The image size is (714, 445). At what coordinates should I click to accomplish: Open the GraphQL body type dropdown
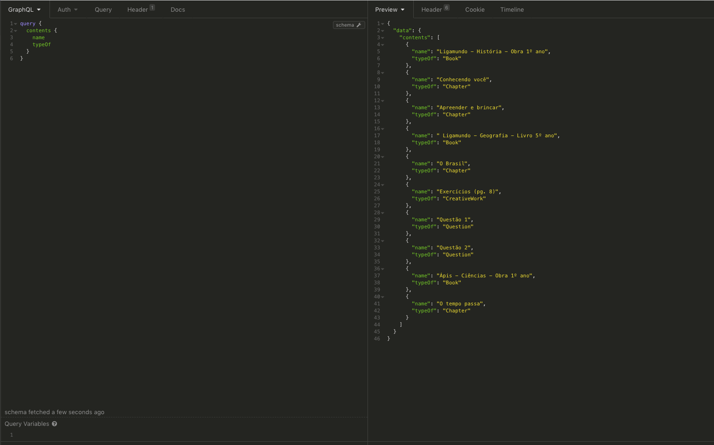(x=24, y=9)
